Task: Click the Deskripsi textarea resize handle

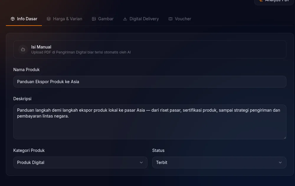Action: 285,138
